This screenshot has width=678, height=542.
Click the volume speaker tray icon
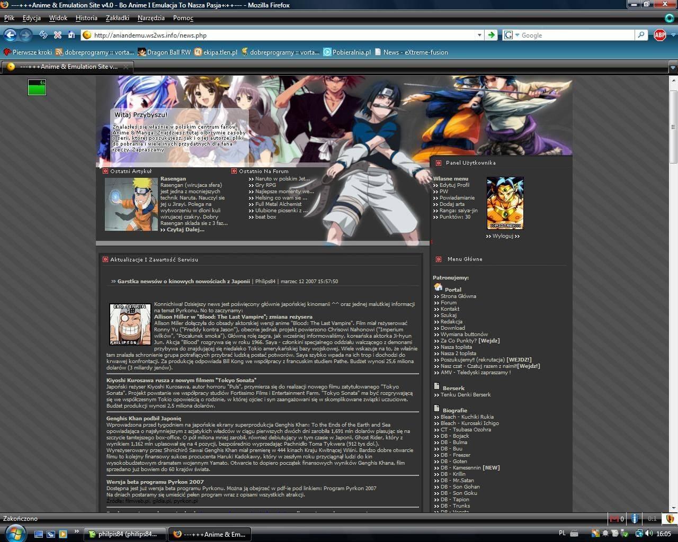[649, 534]
